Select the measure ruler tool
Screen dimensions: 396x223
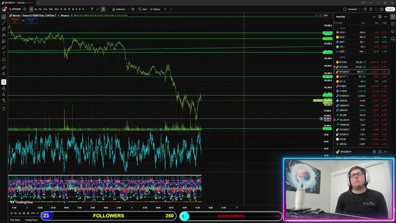click(4, 68)
